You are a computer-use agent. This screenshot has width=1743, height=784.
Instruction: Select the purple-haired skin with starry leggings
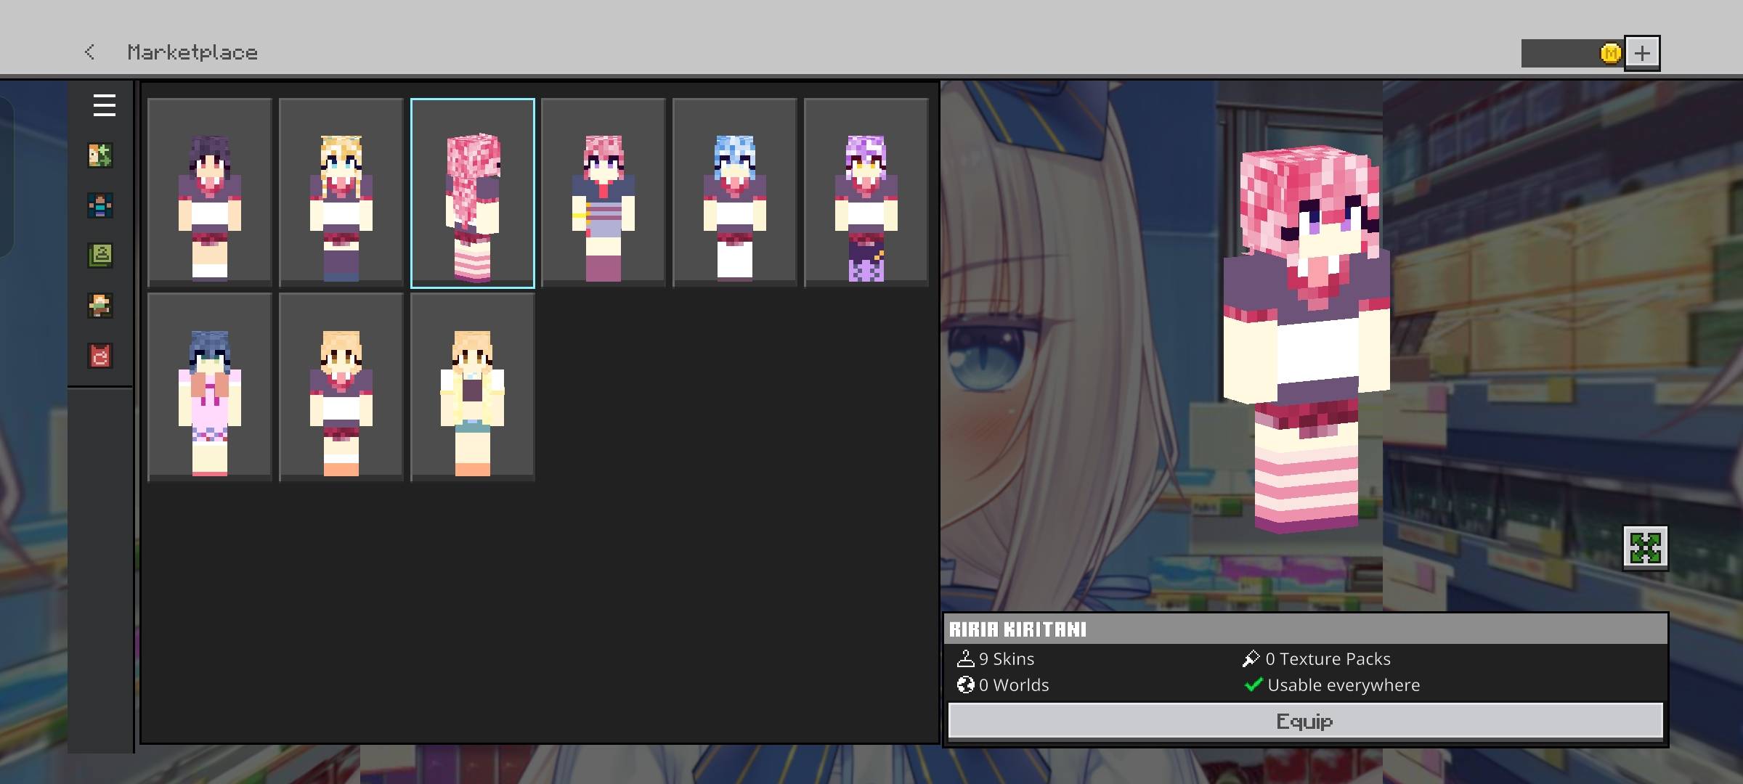click(x=866, y=193)
